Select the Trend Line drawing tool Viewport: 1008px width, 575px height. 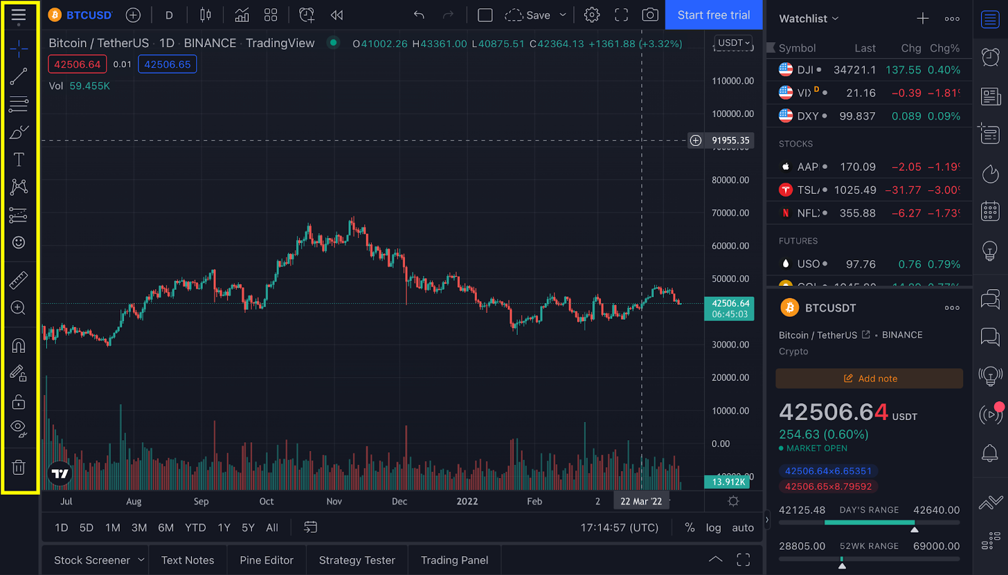coord(19,76)
